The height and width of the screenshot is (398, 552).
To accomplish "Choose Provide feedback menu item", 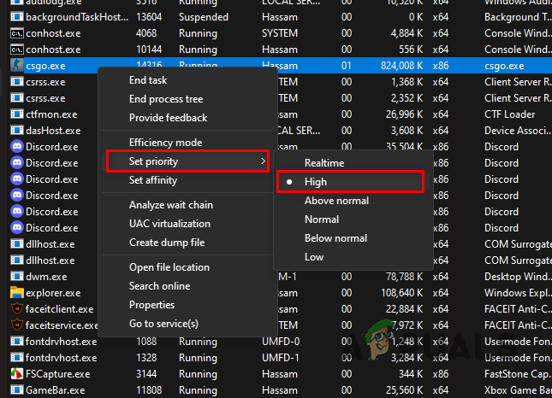I will (x=168, y=118).
